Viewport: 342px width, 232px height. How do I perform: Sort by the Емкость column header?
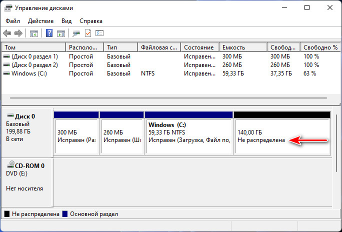(x=243, y=47)
